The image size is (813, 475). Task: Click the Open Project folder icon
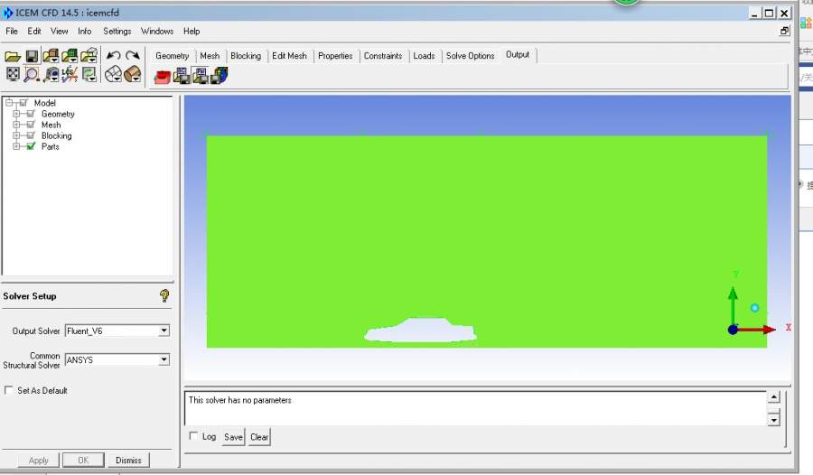coord(13,56)
